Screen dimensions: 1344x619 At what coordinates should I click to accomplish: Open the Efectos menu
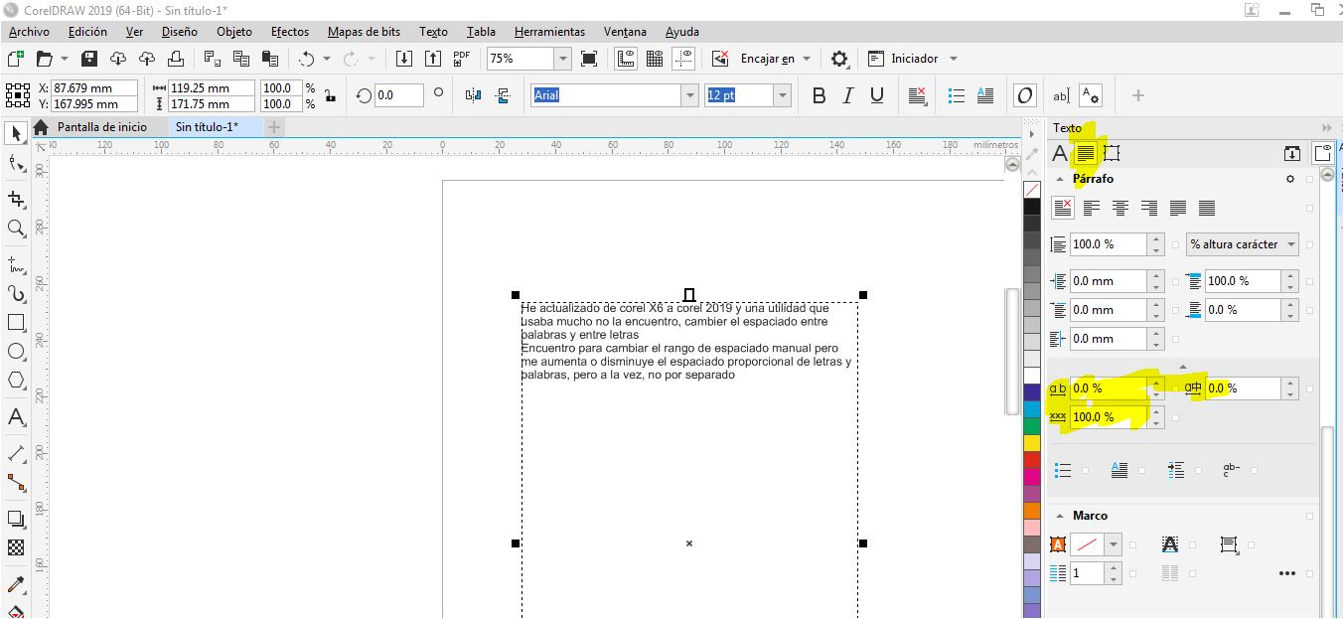[x=289, y=32]
